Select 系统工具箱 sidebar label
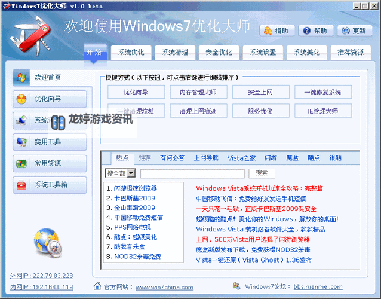 [51, 185]
